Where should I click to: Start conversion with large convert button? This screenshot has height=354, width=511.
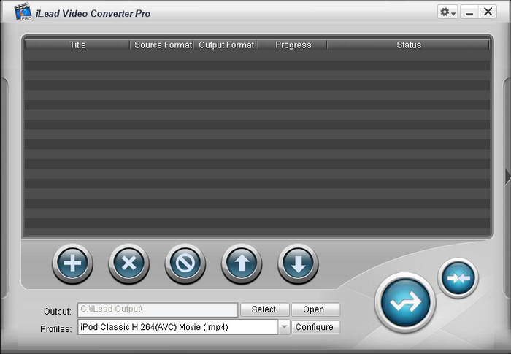tap(405, 302)
